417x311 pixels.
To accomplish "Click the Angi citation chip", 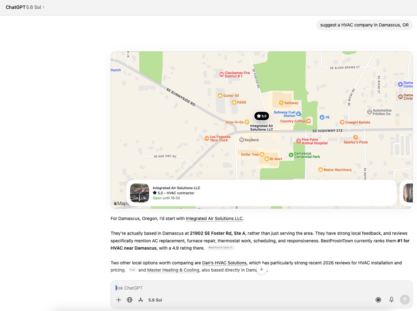I will coord(132,270).
